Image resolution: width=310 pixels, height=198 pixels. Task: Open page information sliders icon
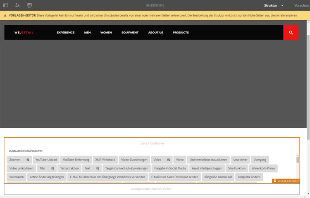pyautogui.click(x=17, y=5)
